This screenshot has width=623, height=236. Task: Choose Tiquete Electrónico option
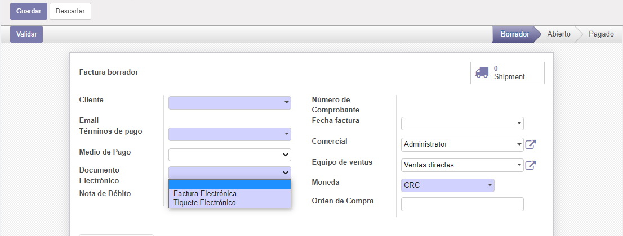click(x=230, y=203)
